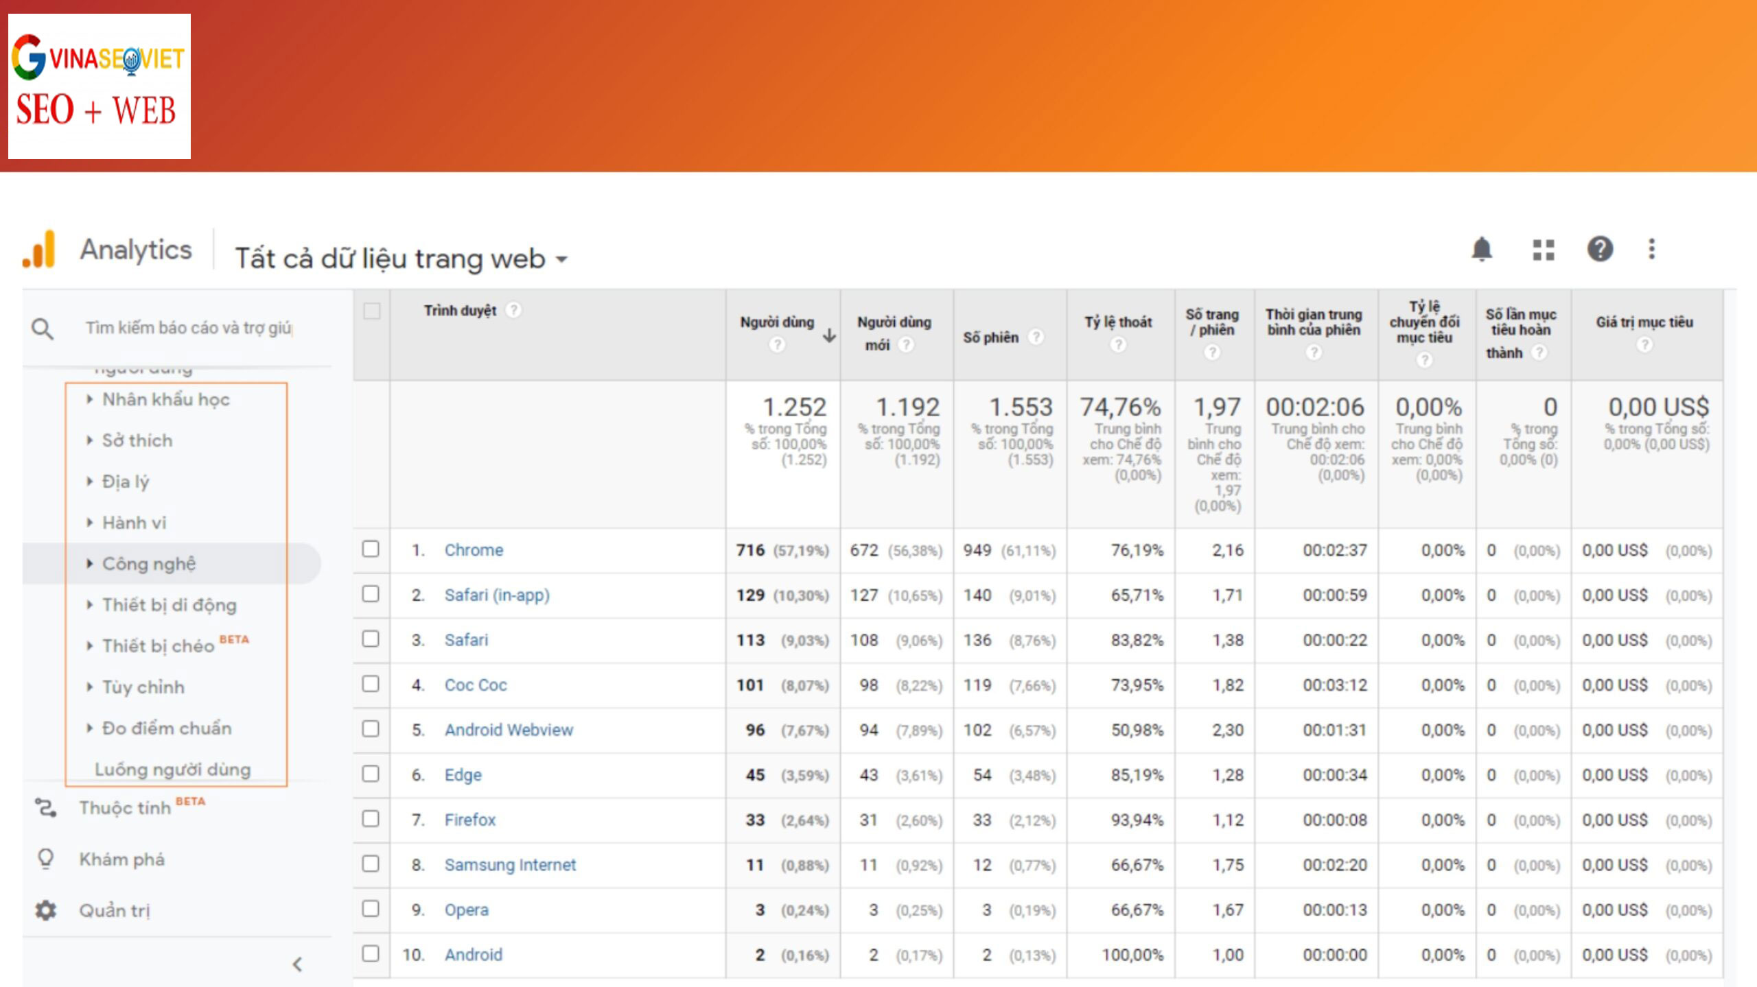
Task: Open Luồng người dùng report
Action: coord(172,770)
